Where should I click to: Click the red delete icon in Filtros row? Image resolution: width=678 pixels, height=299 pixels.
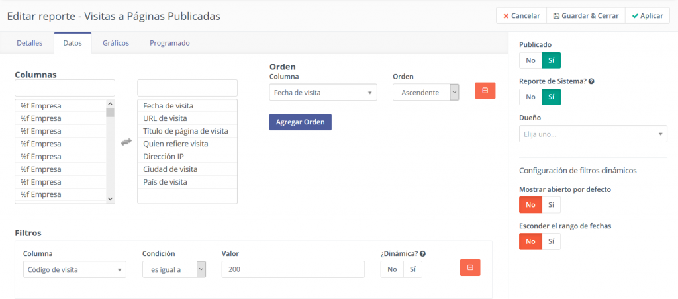coord(470,267)
